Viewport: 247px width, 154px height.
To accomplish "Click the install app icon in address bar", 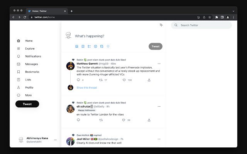I will 198,17.
